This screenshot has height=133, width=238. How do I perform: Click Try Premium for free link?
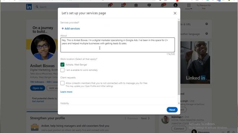point(203,7)
